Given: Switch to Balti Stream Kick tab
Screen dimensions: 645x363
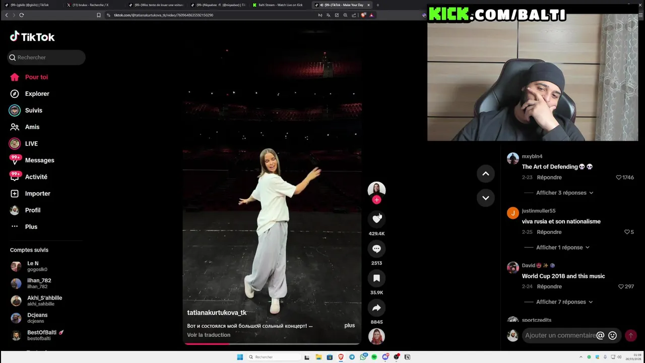Looking at the screenshot, I should pyautogui.click(x=280, y=5).
